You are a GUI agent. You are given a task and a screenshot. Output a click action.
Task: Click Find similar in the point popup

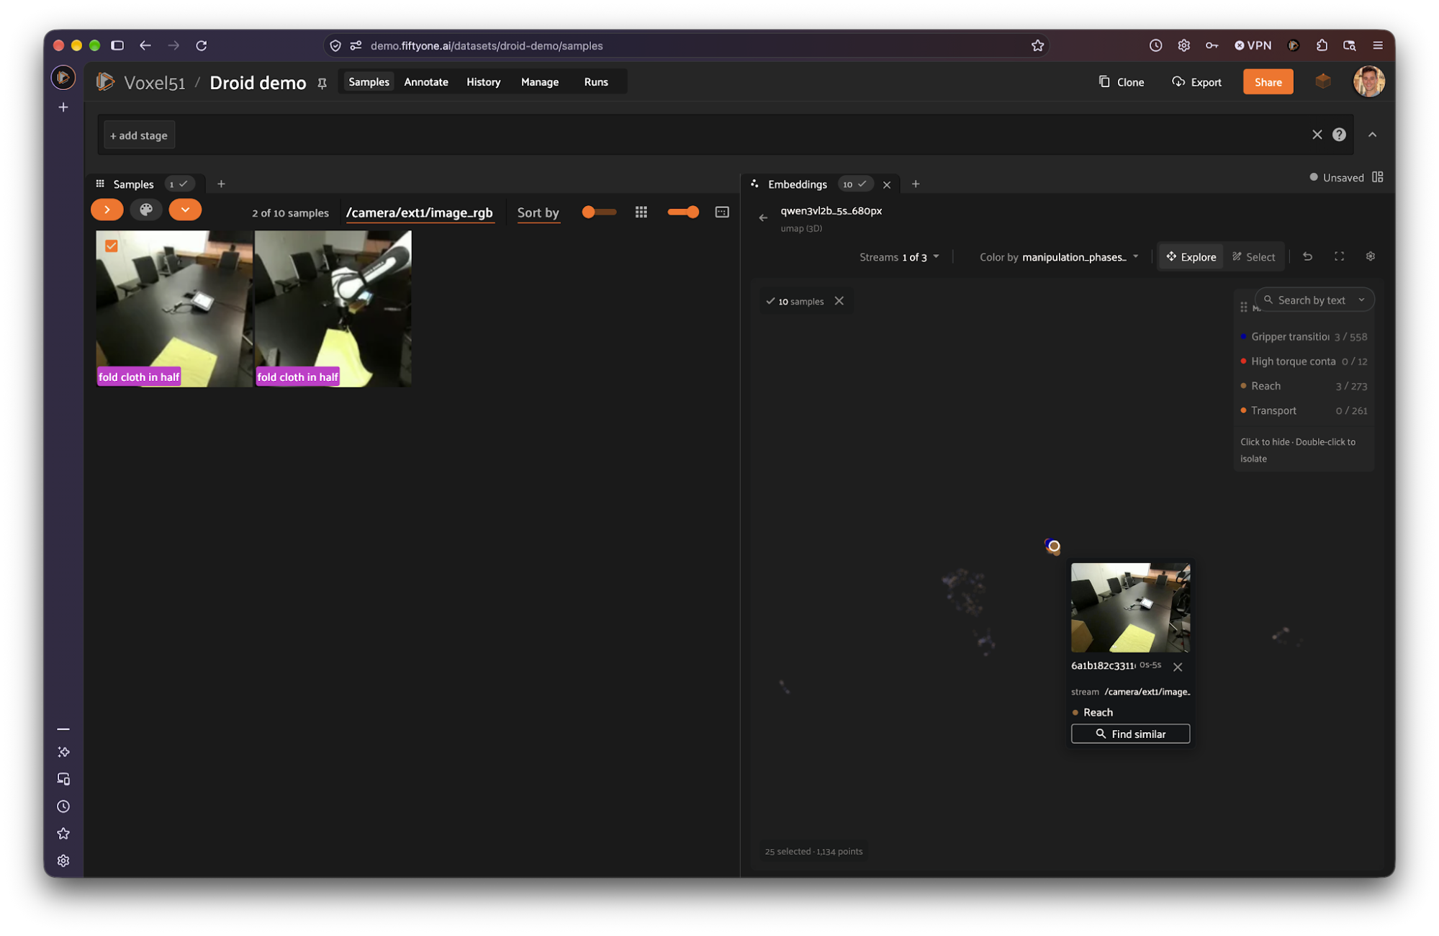[1129, 734]
